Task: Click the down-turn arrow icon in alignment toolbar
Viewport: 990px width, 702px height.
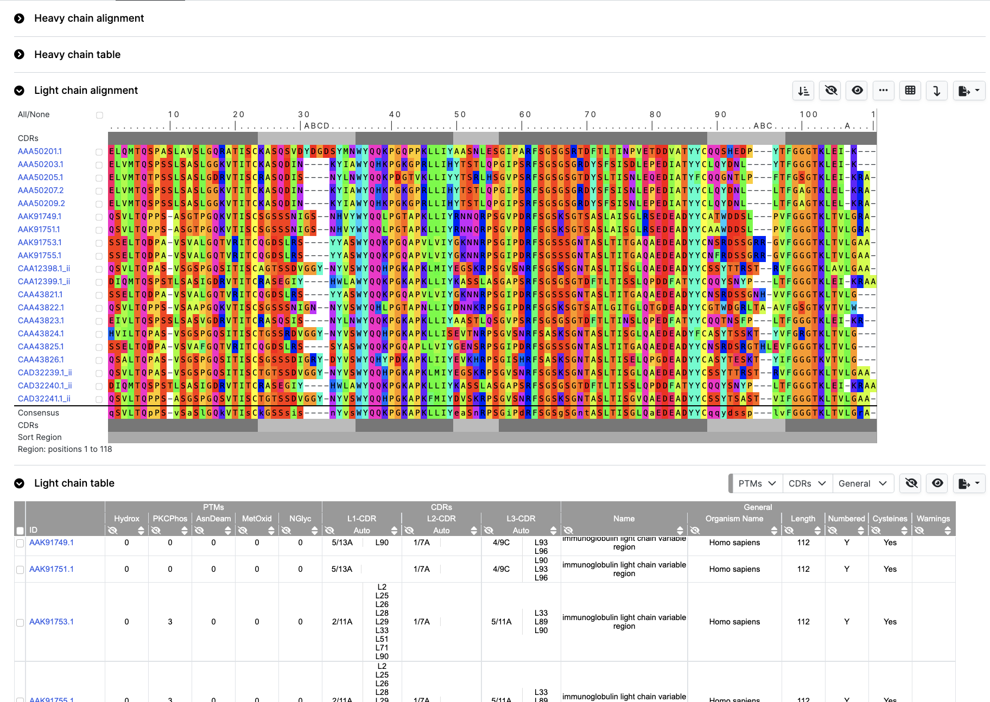Action: [937, 91]
